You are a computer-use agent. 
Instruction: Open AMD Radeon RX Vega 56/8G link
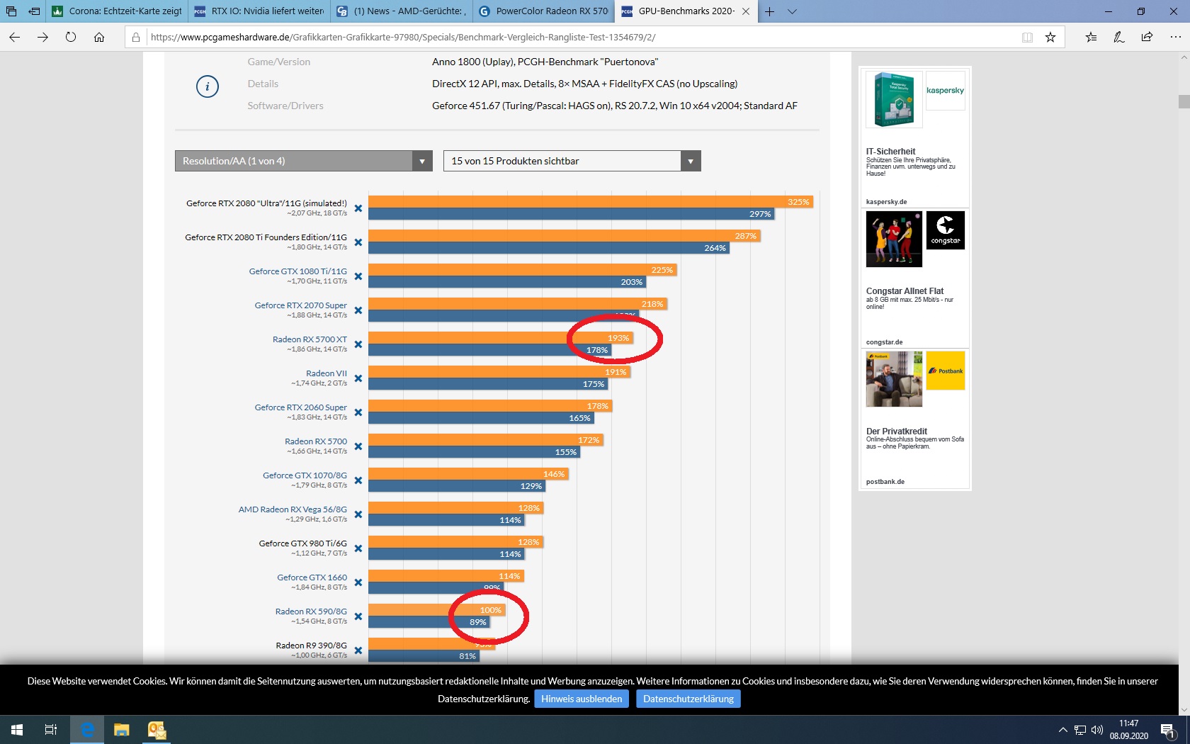(x=293, y=509)
